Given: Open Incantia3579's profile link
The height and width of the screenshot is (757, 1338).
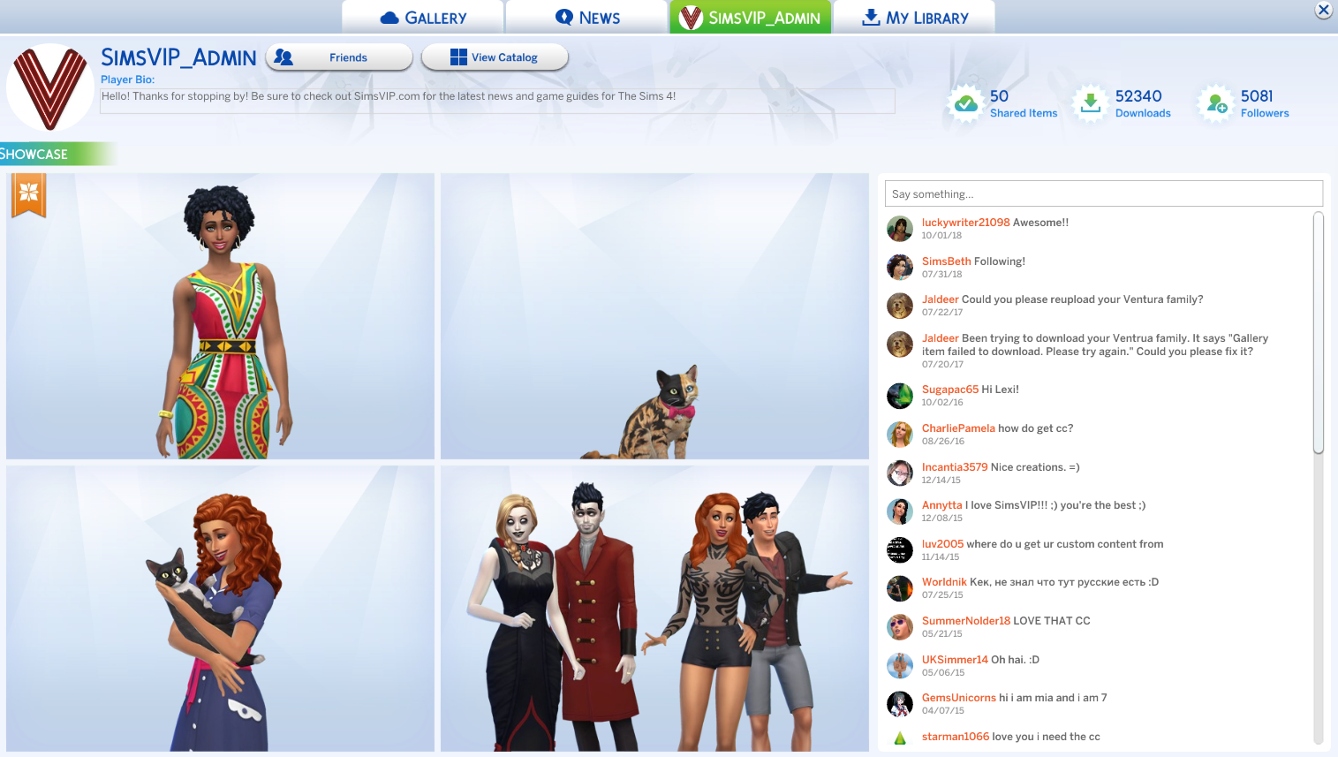Looking at the screenshot, I should click(x=955, y=467).
